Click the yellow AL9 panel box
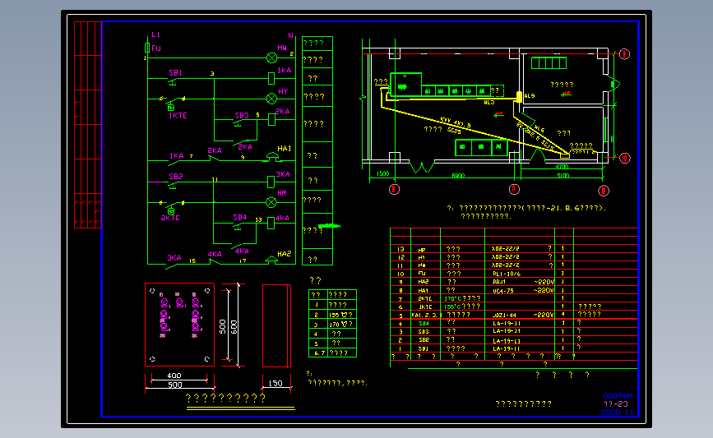Image resolution: width=713 pixels, height=438 pixels. pos(519,96)
